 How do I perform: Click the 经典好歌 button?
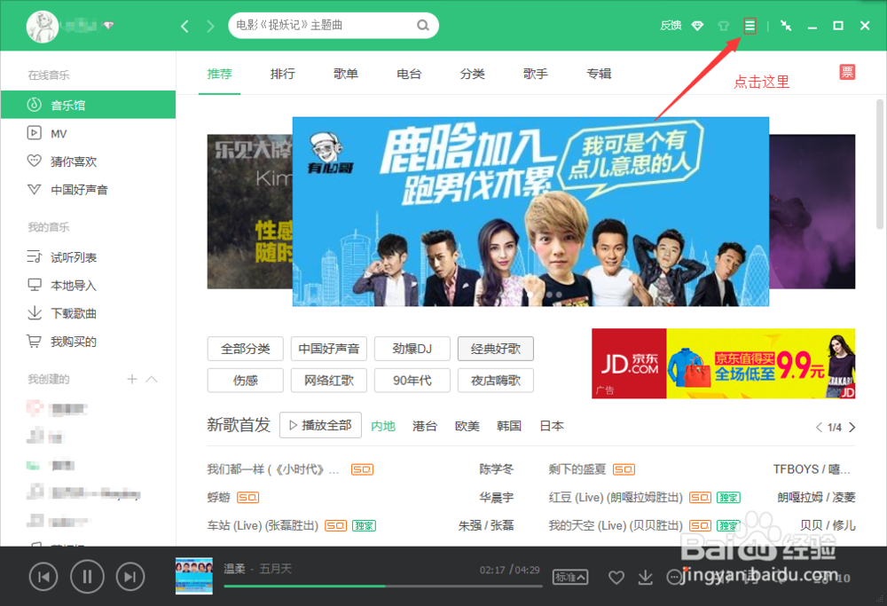(496, 349)
